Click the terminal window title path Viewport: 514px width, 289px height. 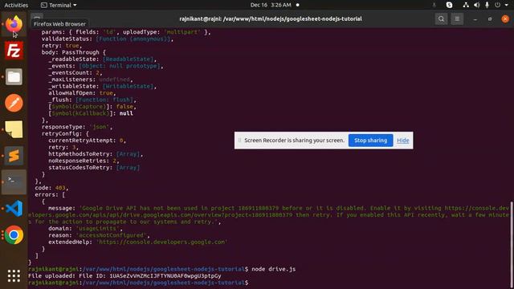[271, 19]
